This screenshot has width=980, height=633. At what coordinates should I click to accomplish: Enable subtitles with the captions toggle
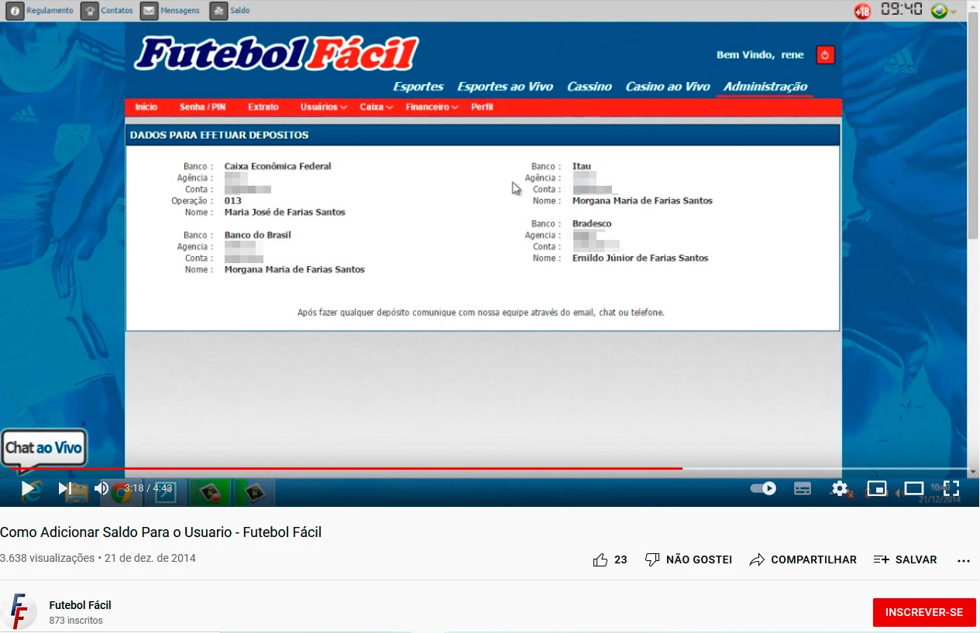[803, 488]
